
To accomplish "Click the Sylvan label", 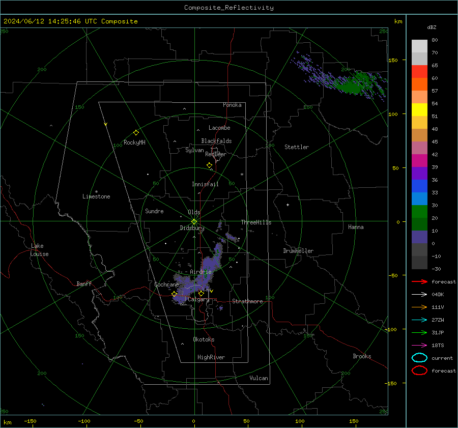I will (x=194, y=150).
